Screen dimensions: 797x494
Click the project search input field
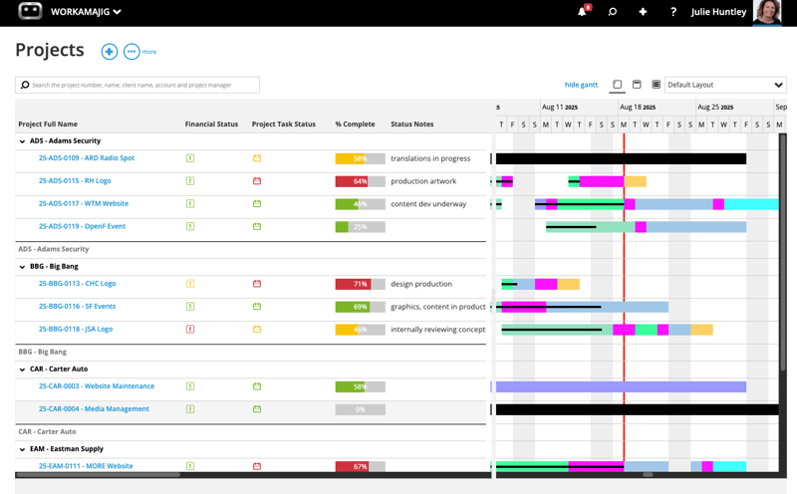pyautogui.click(x=139, y=86)
